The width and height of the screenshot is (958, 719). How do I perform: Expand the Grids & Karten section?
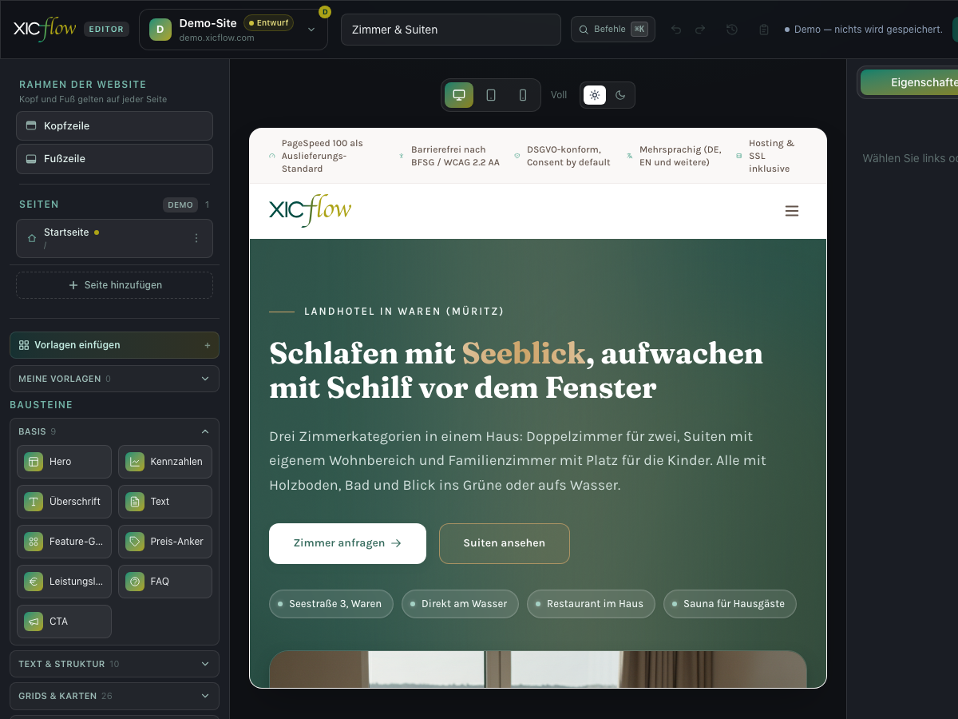click(x=114, y=696)
